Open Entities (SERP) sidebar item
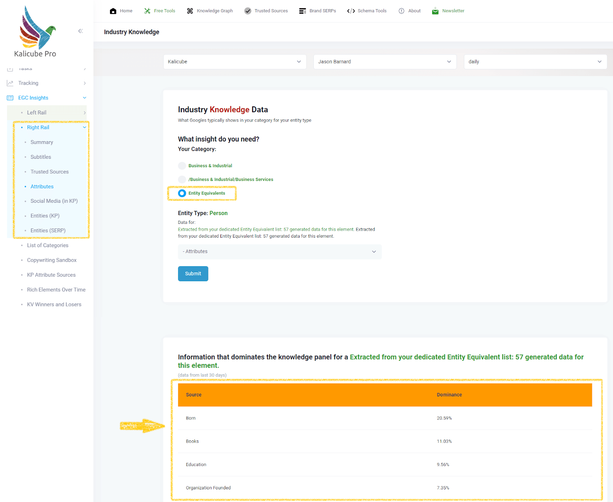Screen dimensions: 613x502 pyautogui.click(x=48, y=231)
